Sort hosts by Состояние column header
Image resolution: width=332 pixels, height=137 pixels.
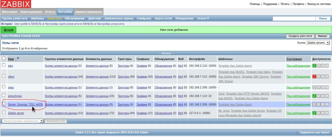pyautogui.click(x=294, y=59)
